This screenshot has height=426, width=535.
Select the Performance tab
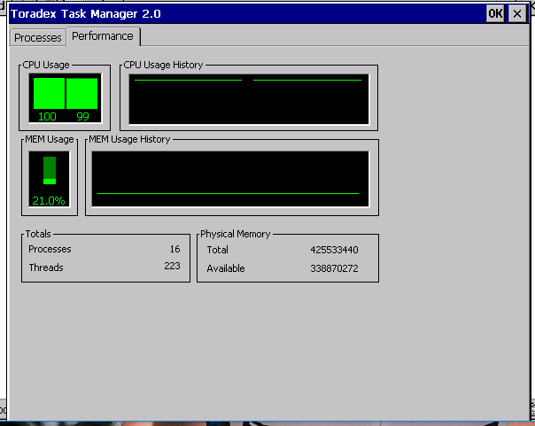pos(103,36)
